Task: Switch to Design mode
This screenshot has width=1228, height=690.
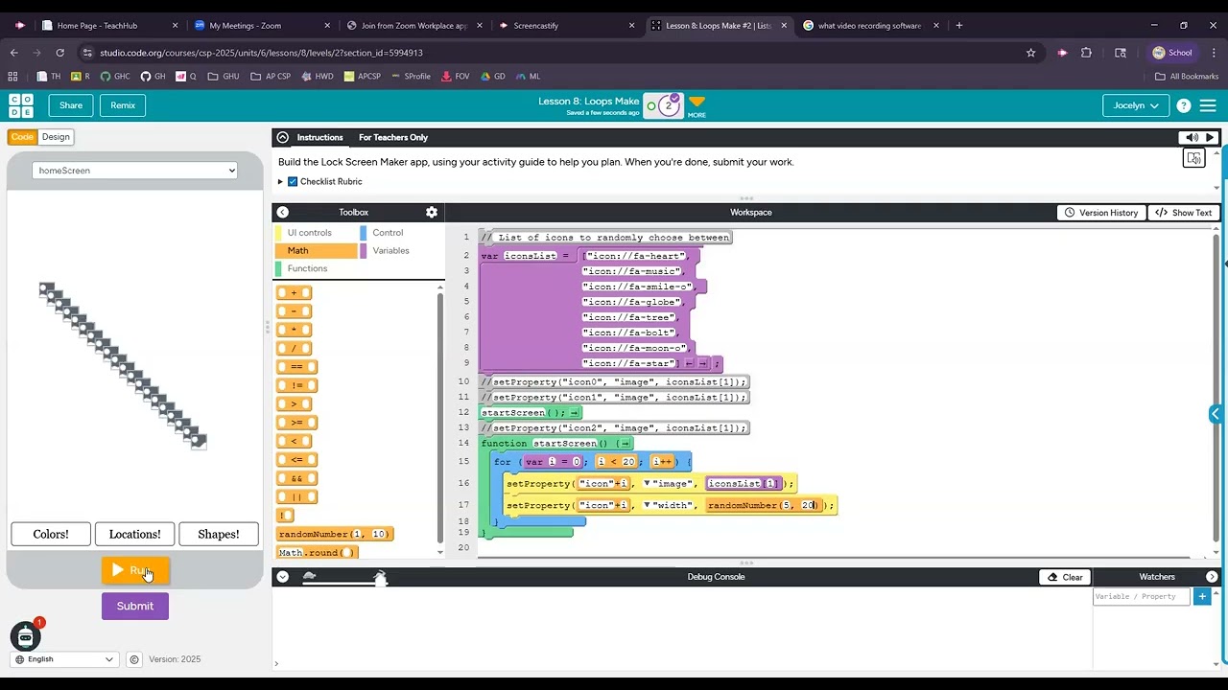Action: coord(56,137)
